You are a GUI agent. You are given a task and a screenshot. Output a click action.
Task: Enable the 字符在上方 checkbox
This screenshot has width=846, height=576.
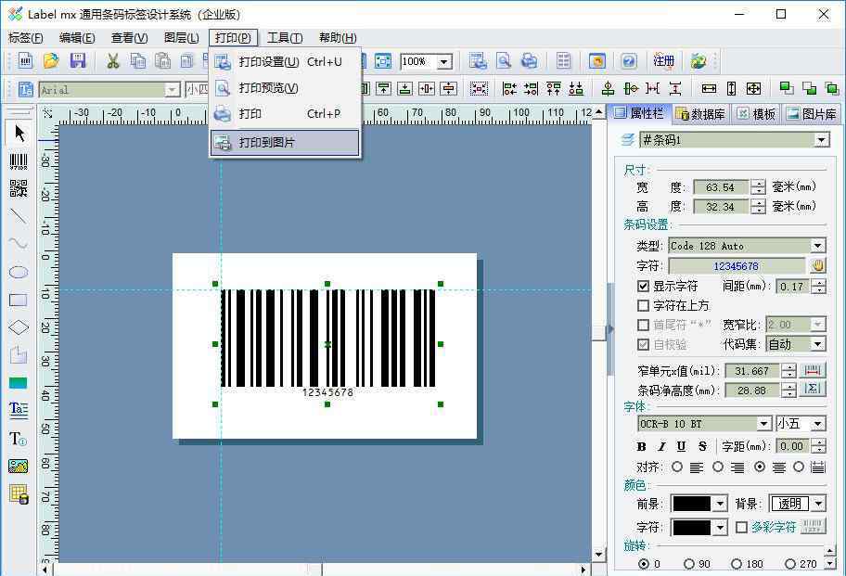click(x=643, y=306)
